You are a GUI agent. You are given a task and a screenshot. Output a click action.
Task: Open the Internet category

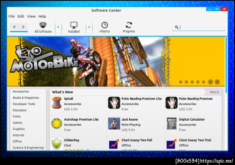coord(18,135)
